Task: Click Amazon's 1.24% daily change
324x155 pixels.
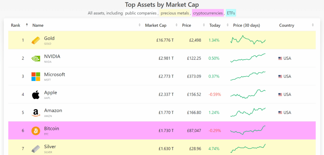Action: click(214, 113)
